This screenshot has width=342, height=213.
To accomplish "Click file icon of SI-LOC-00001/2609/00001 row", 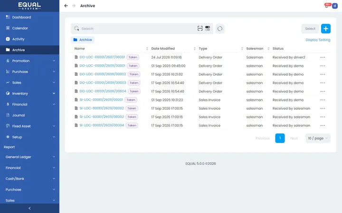I will [x=76, y=100].
